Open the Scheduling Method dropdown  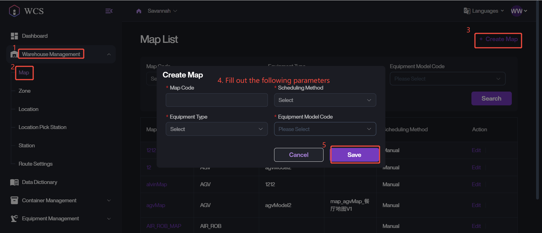pos(325,100)
